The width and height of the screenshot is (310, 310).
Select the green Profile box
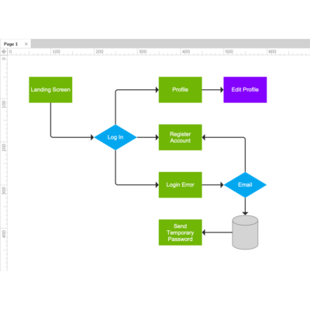(x=181, y=90)
